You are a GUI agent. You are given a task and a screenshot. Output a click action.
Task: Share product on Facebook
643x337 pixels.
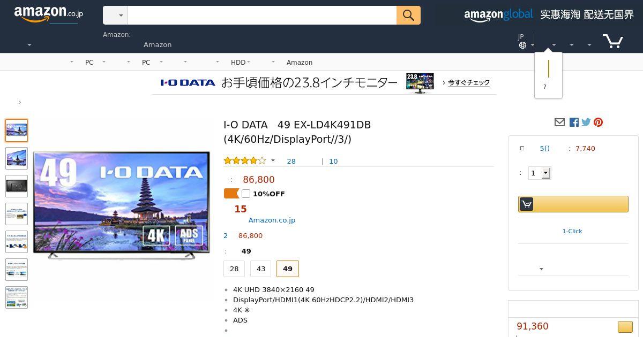click(x=574, y=122)
